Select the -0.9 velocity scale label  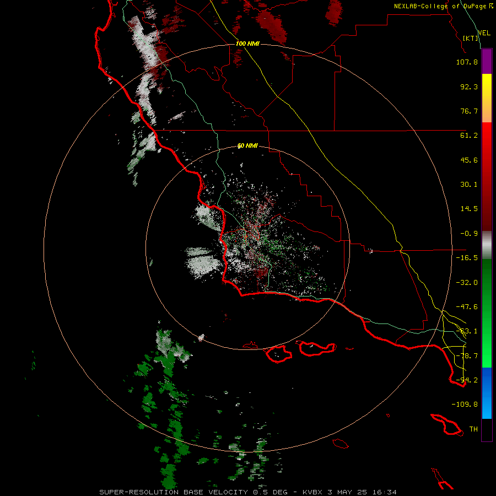pos(469,234)
